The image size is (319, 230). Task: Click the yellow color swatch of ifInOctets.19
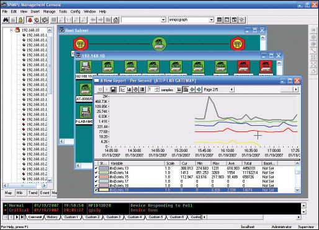pyautogui.click(x=104, y=190)
